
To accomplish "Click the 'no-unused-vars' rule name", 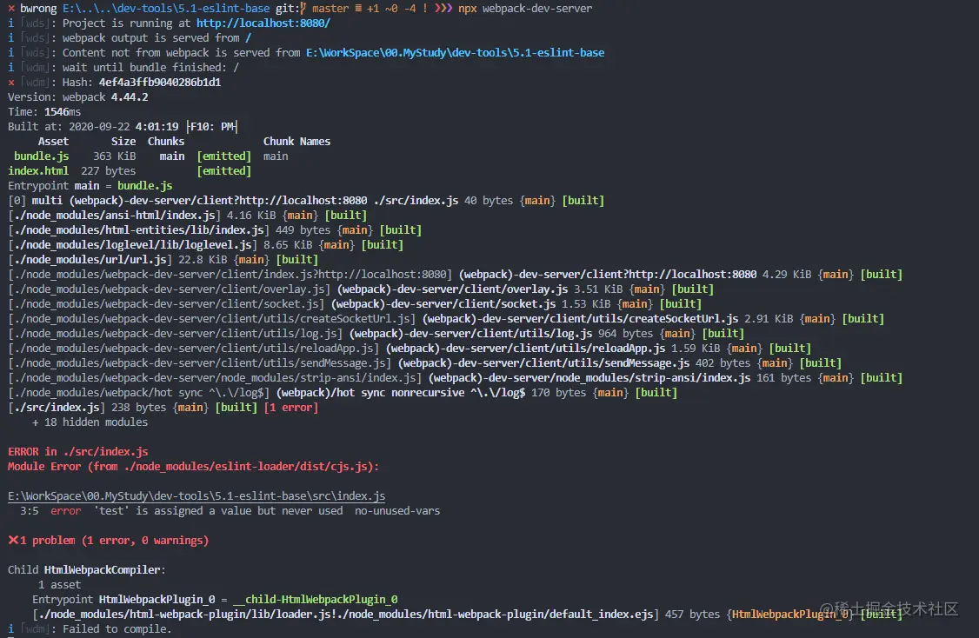I will pos(397,510).
